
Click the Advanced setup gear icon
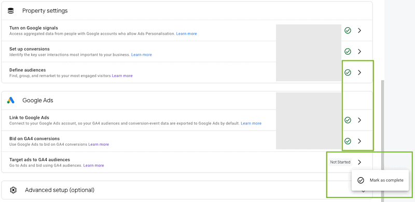coord(13,190)
